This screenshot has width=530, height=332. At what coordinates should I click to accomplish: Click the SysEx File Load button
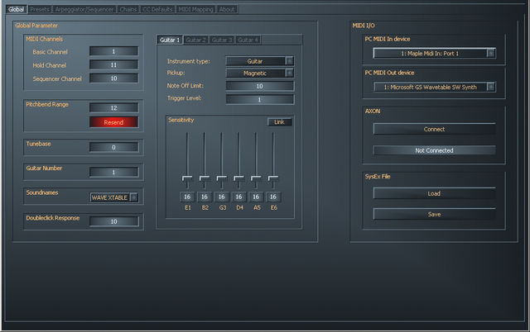(434, 193)
